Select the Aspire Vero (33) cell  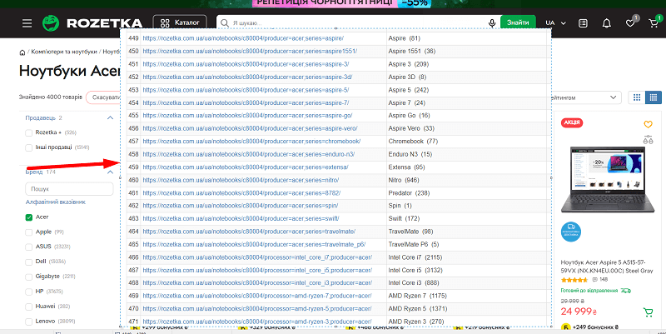[x=466, y=128]
